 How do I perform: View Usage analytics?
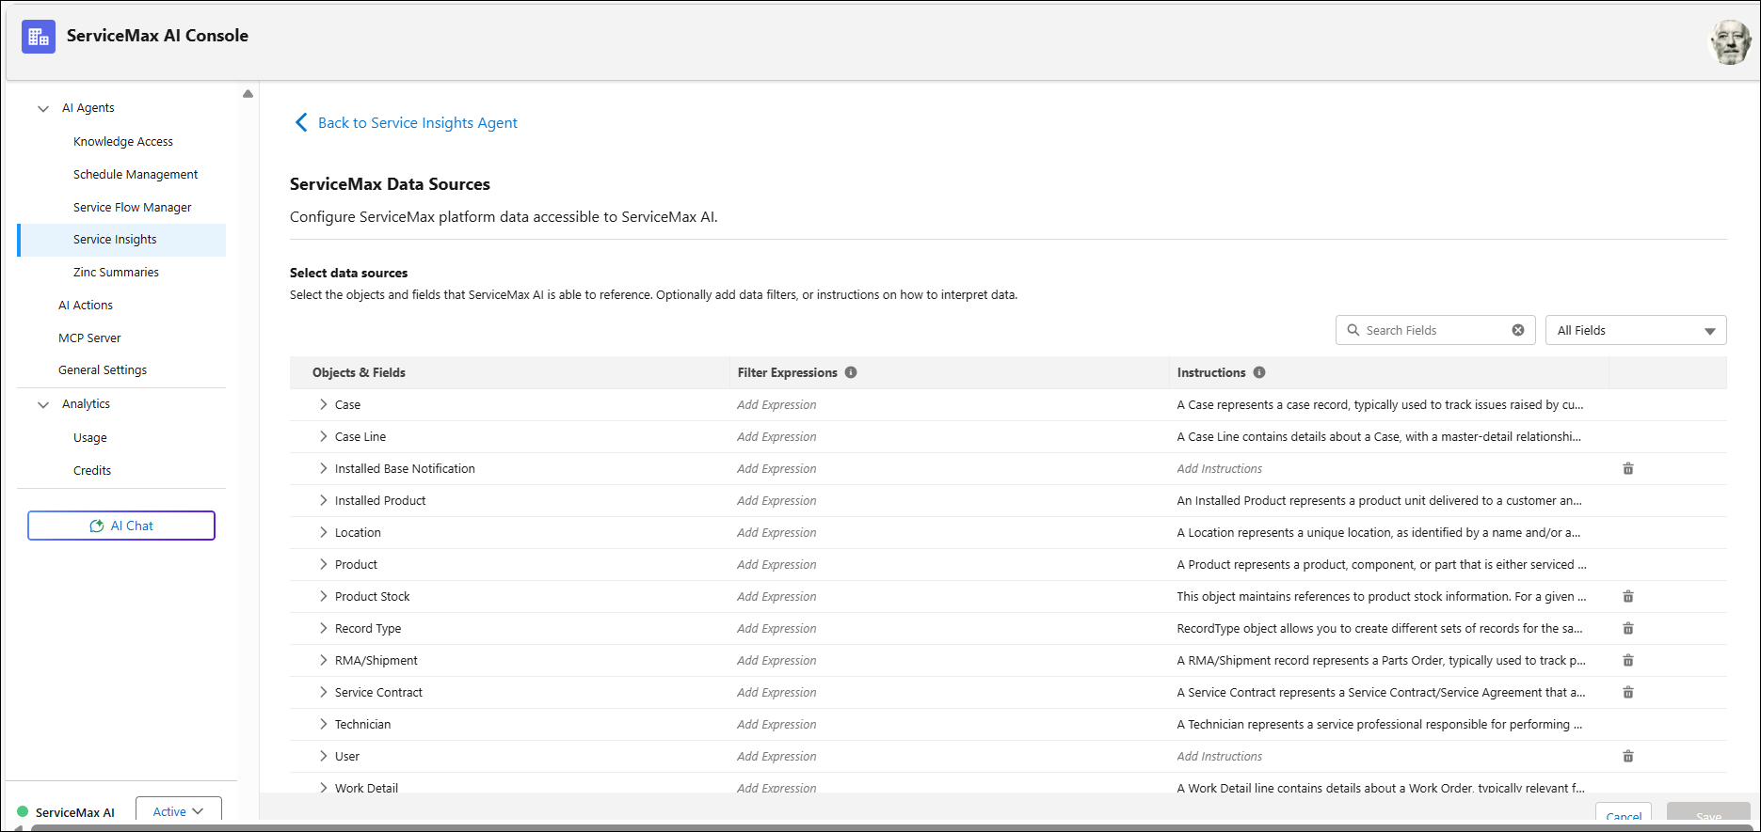click(90, 437)
